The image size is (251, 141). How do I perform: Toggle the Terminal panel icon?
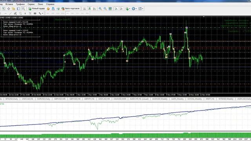click(18, 9)
